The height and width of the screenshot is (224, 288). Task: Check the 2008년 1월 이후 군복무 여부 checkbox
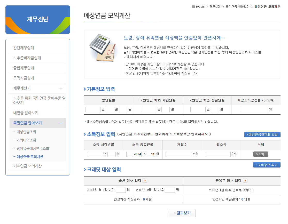pos(252,190)
